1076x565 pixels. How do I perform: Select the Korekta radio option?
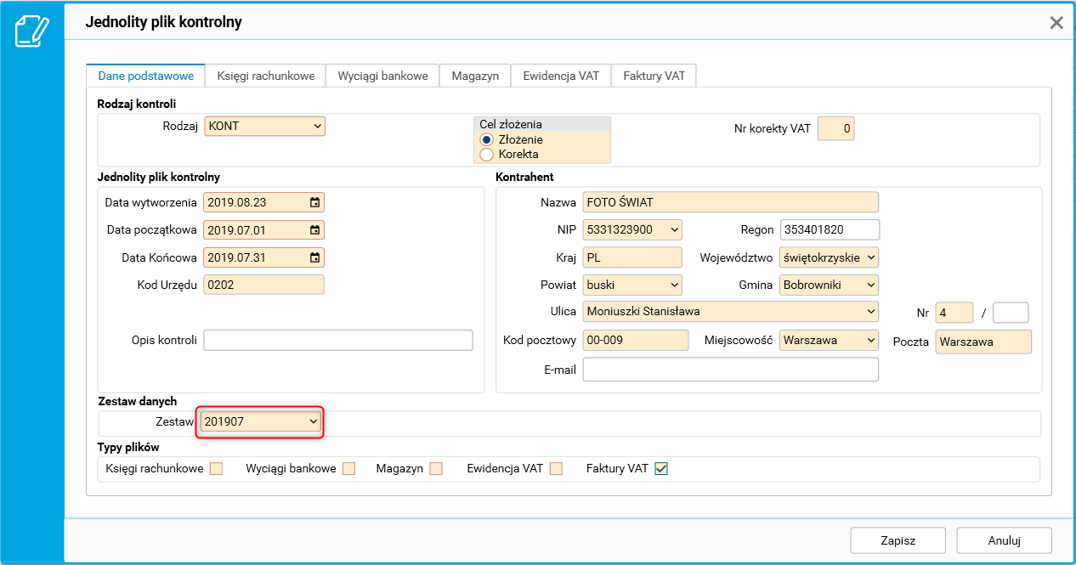[487, 154]
